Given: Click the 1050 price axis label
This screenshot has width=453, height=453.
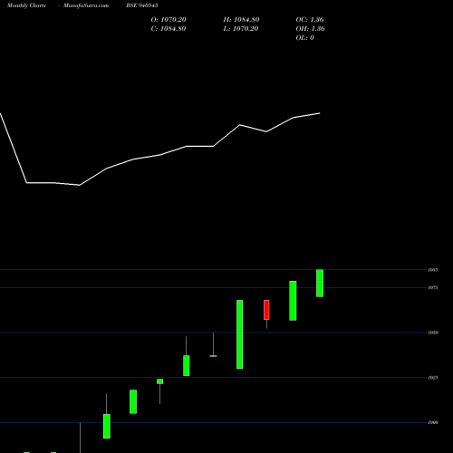Looking at the screenshot, I should tap(433, 333).
